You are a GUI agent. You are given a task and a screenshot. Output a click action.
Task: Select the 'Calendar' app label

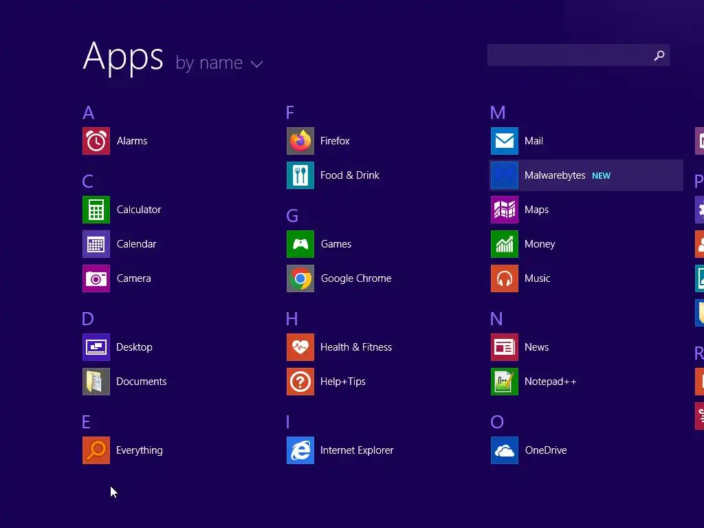click(137, 244)
